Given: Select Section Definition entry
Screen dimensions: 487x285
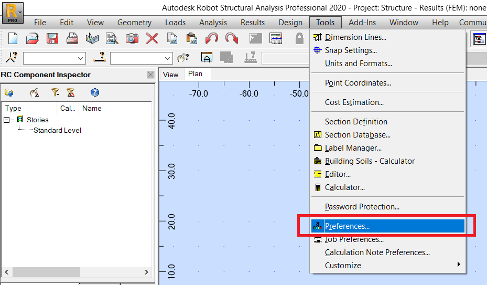Looking at the screenshot, I should pos(388,121).
